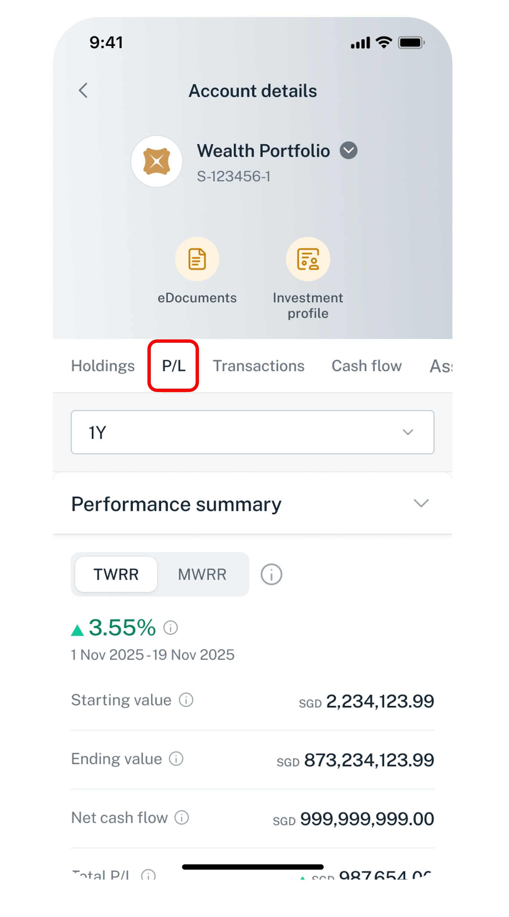Open the eDocuments icon
The image size is (509, 917).
point(197,259)
